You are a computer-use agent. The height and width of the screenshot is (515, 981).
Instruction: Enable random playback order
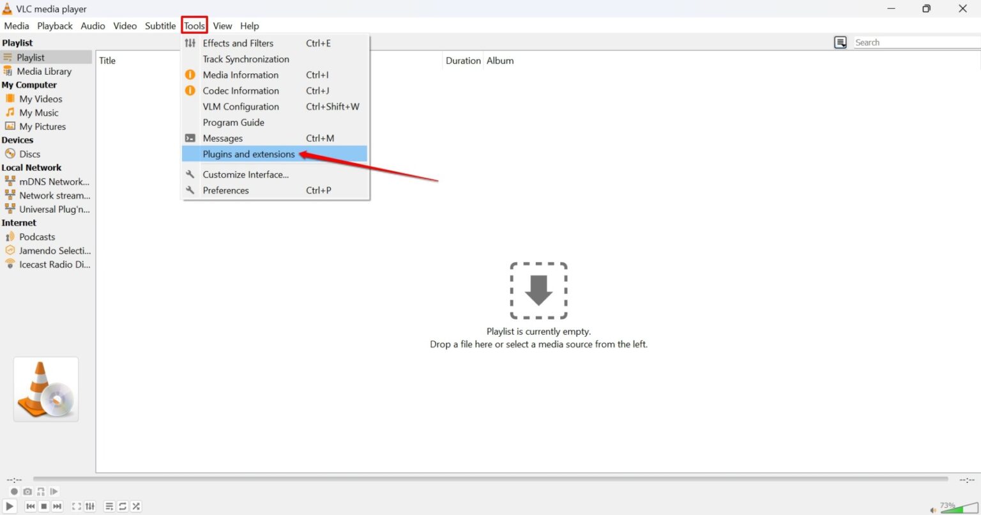(x=135, y=506)
